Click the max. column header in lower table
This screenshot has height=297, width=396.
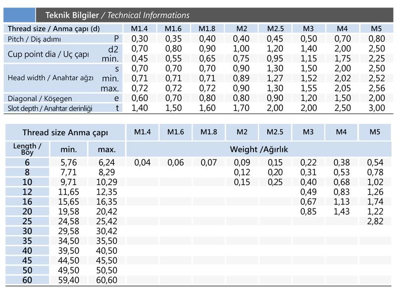coord(106,149)
